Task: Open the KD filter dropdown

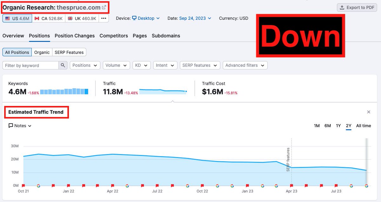Action: point(142,65)
